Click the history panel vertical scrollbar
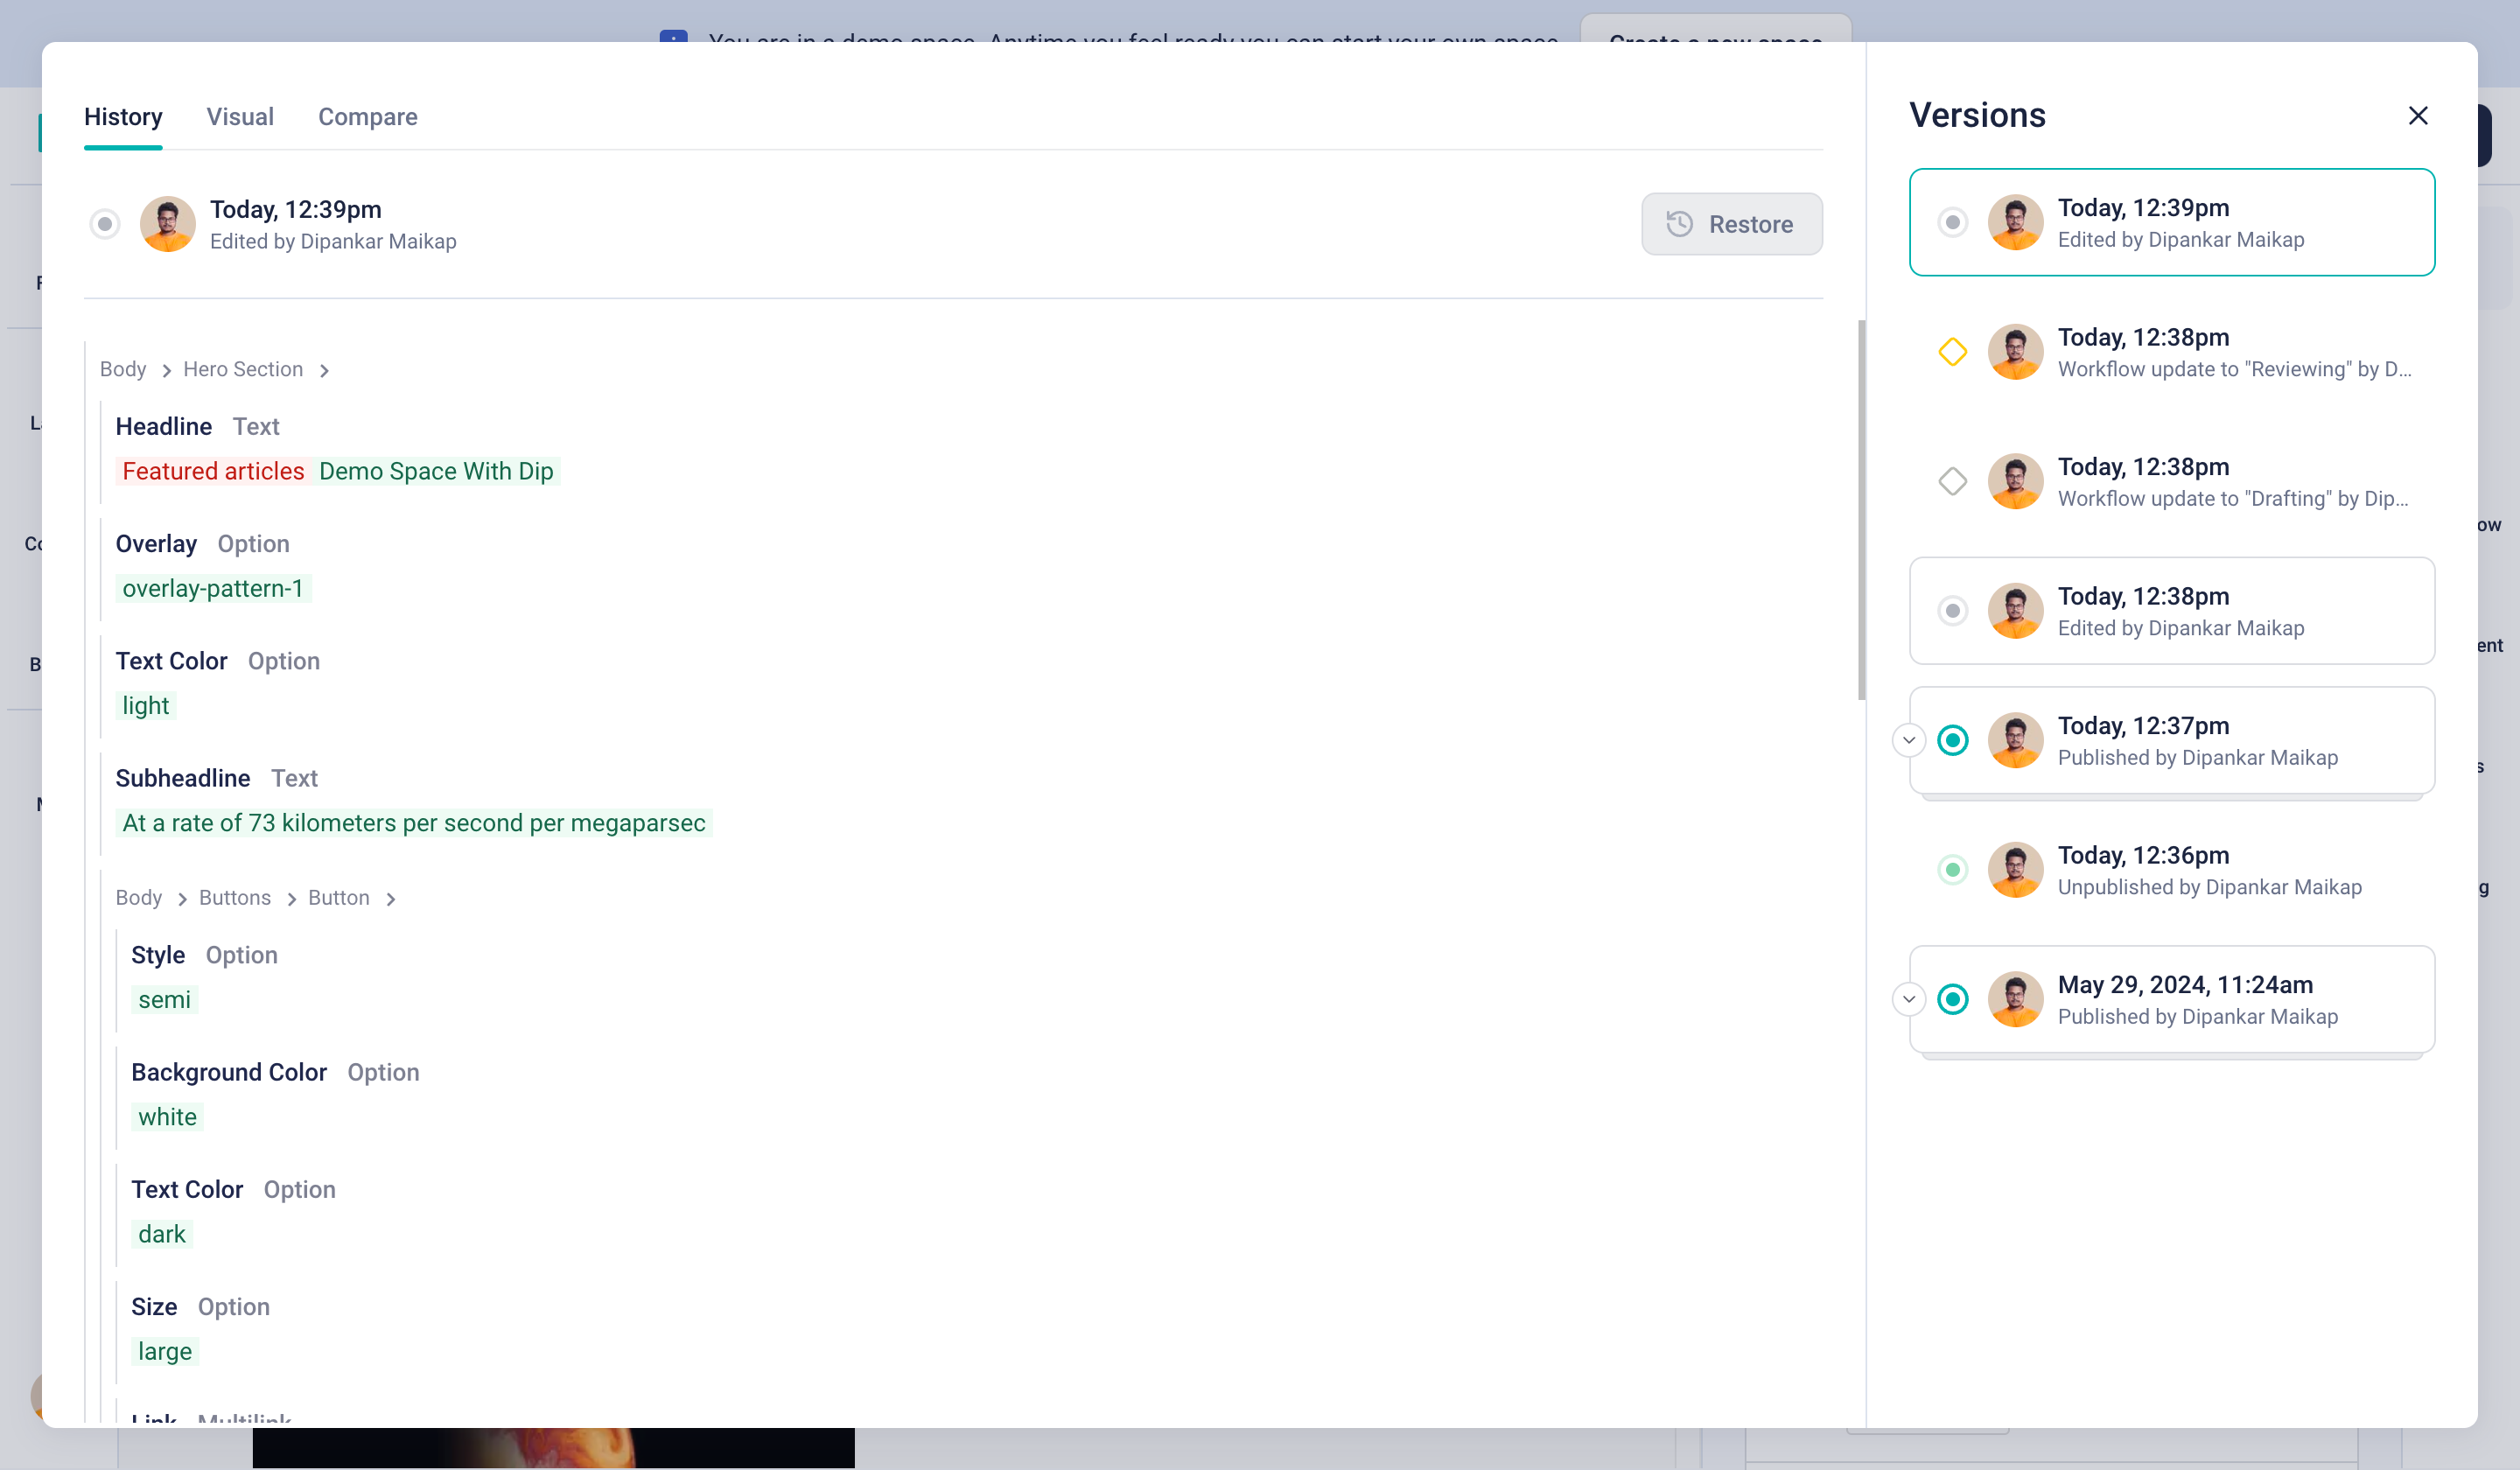This screenshot has width=2520, height=1470. (x=1861, y=510)
